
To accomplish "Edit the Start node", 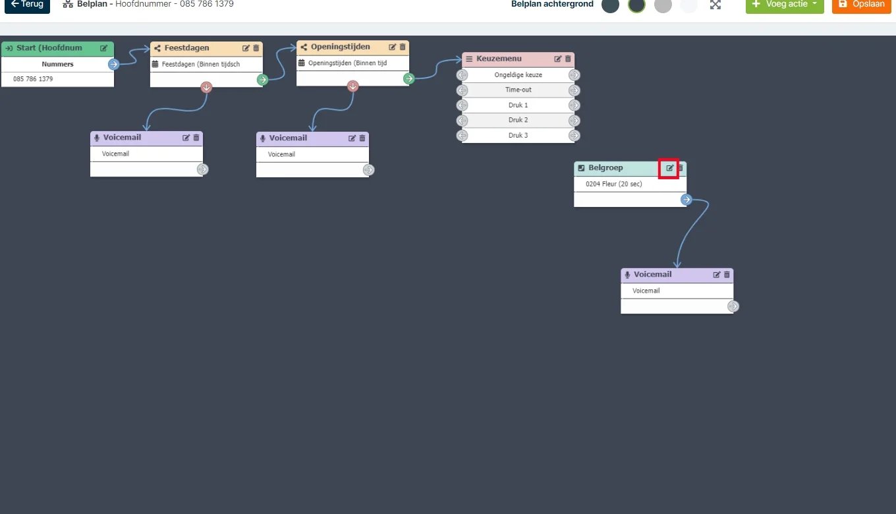I will coord(103,48).
